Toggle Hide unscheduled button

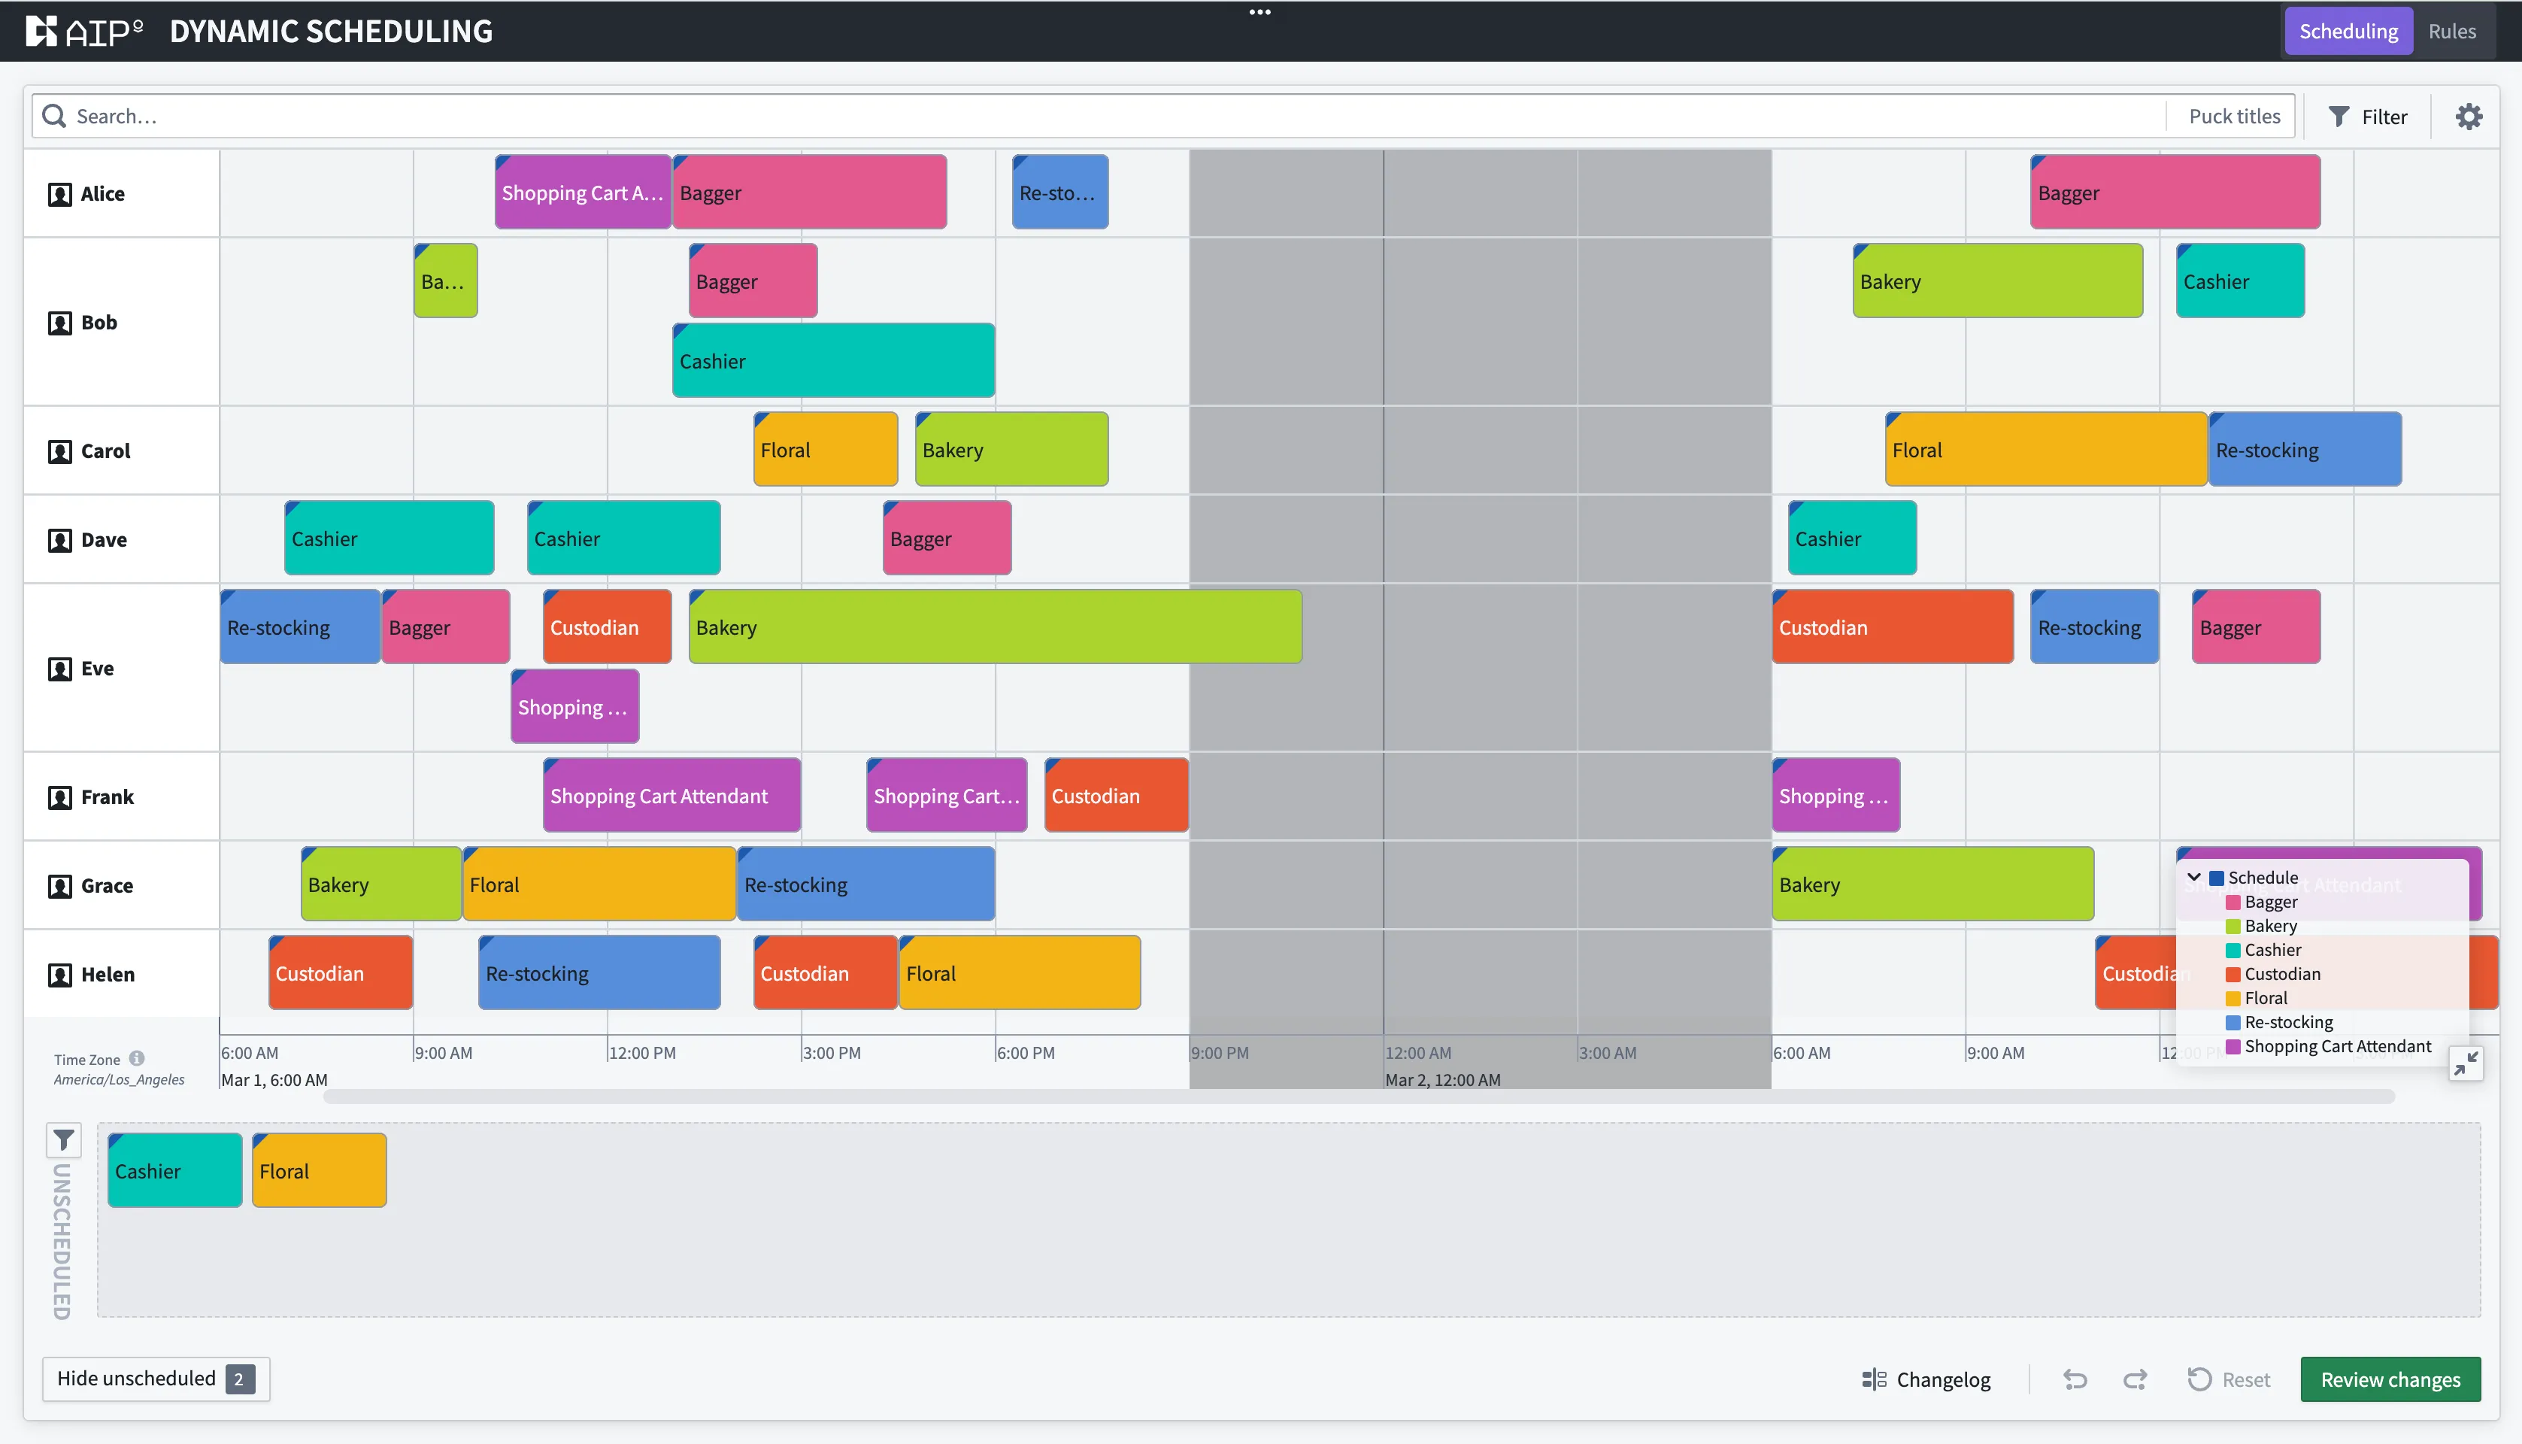(156, 1379)
